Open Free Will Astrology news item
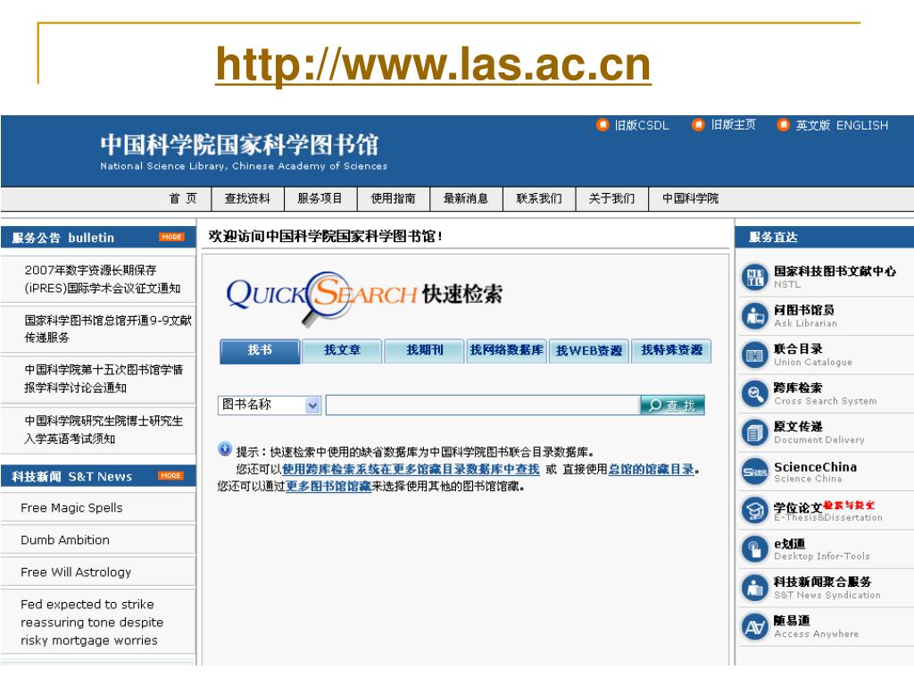Image resolution: width=914 pixels, height=686 pixels. tap(76, 573)
